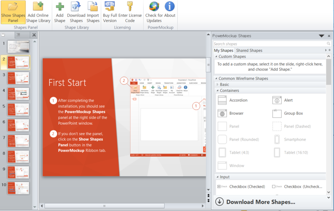Toggle the Show Shapes Panel button

click(x=13, y=12)
